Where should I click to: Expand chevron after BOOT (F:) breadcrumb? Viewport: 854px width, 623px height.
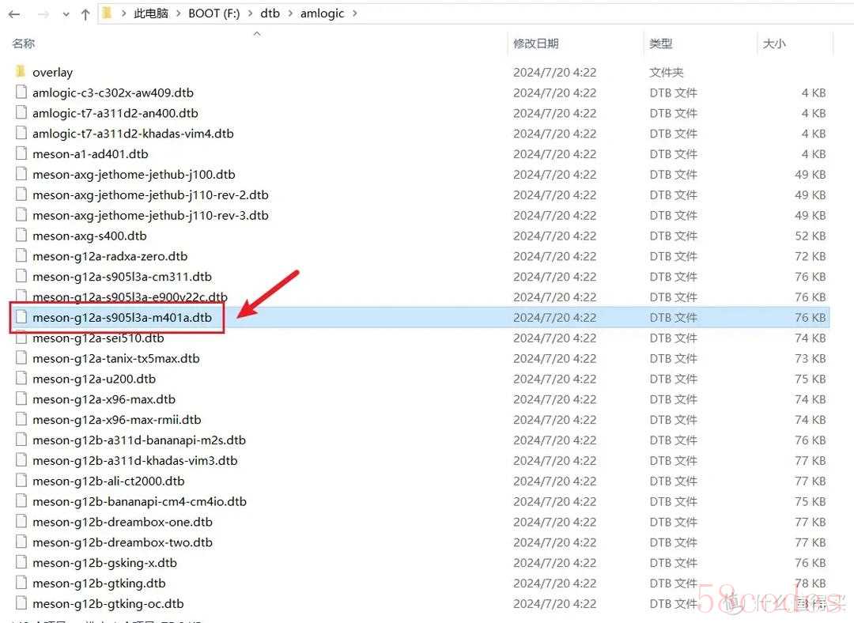(x=250, y=13)
